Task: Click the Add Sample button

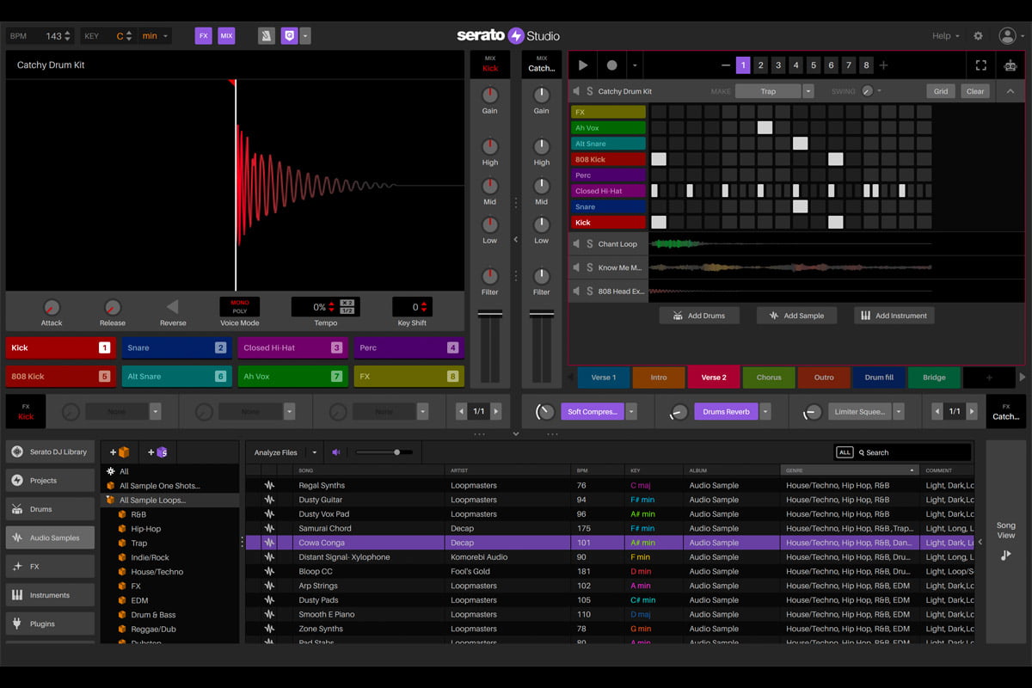Action: (x=796, y=316)
